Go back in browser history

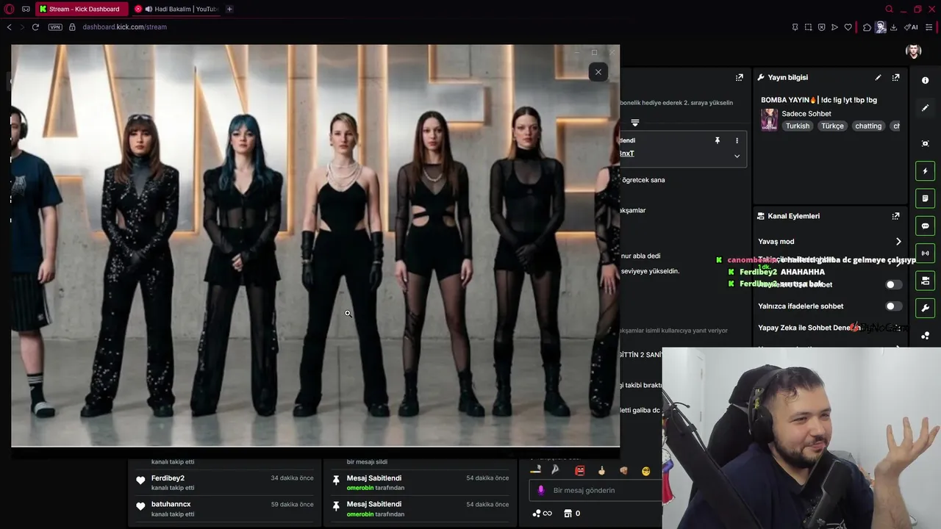9,27
